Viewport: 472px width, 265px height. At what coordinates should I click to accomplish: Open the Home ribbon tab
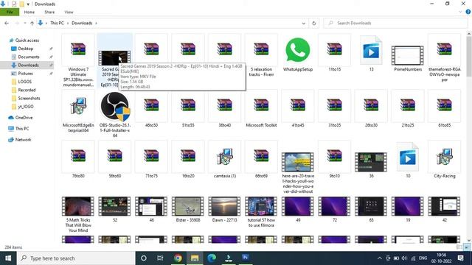[29, 12]
